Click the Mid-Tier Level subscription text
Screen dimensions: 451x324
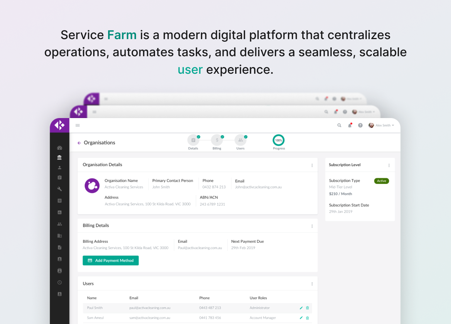tap(341, 187)
